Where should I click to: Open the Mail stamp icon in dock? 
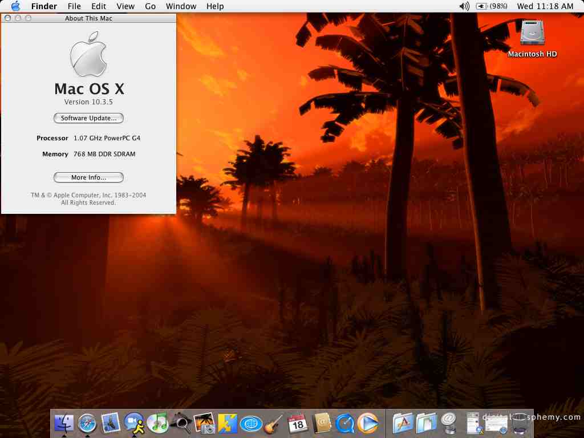point(111,423)
